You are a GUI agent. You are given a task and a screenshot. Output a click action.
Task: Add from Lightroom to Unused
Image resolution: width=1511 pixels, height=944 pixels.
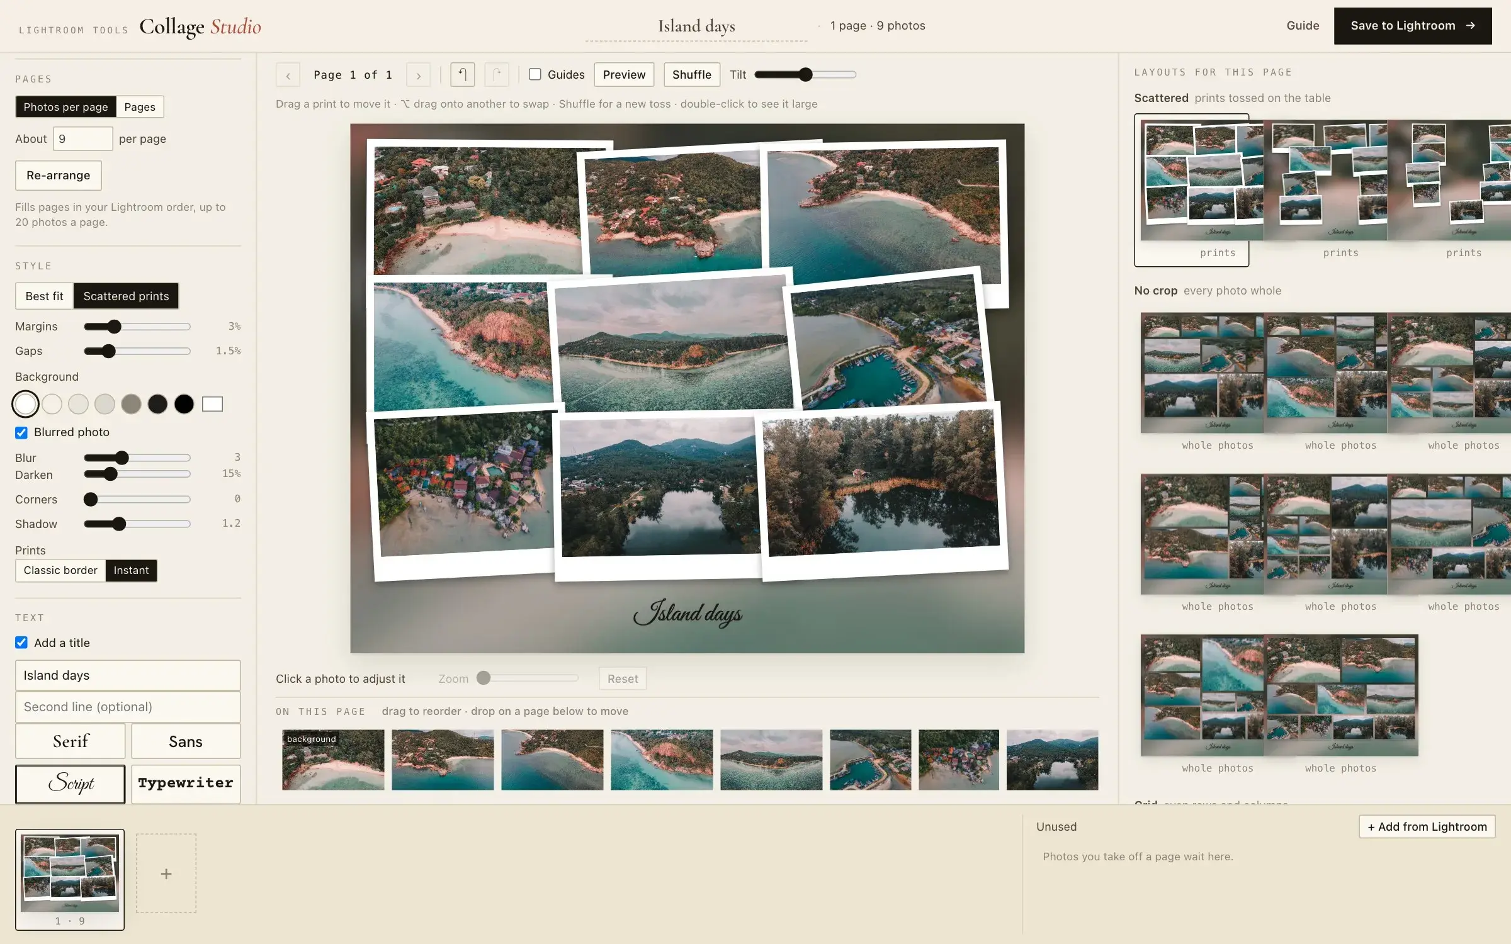click(1427, 826)
